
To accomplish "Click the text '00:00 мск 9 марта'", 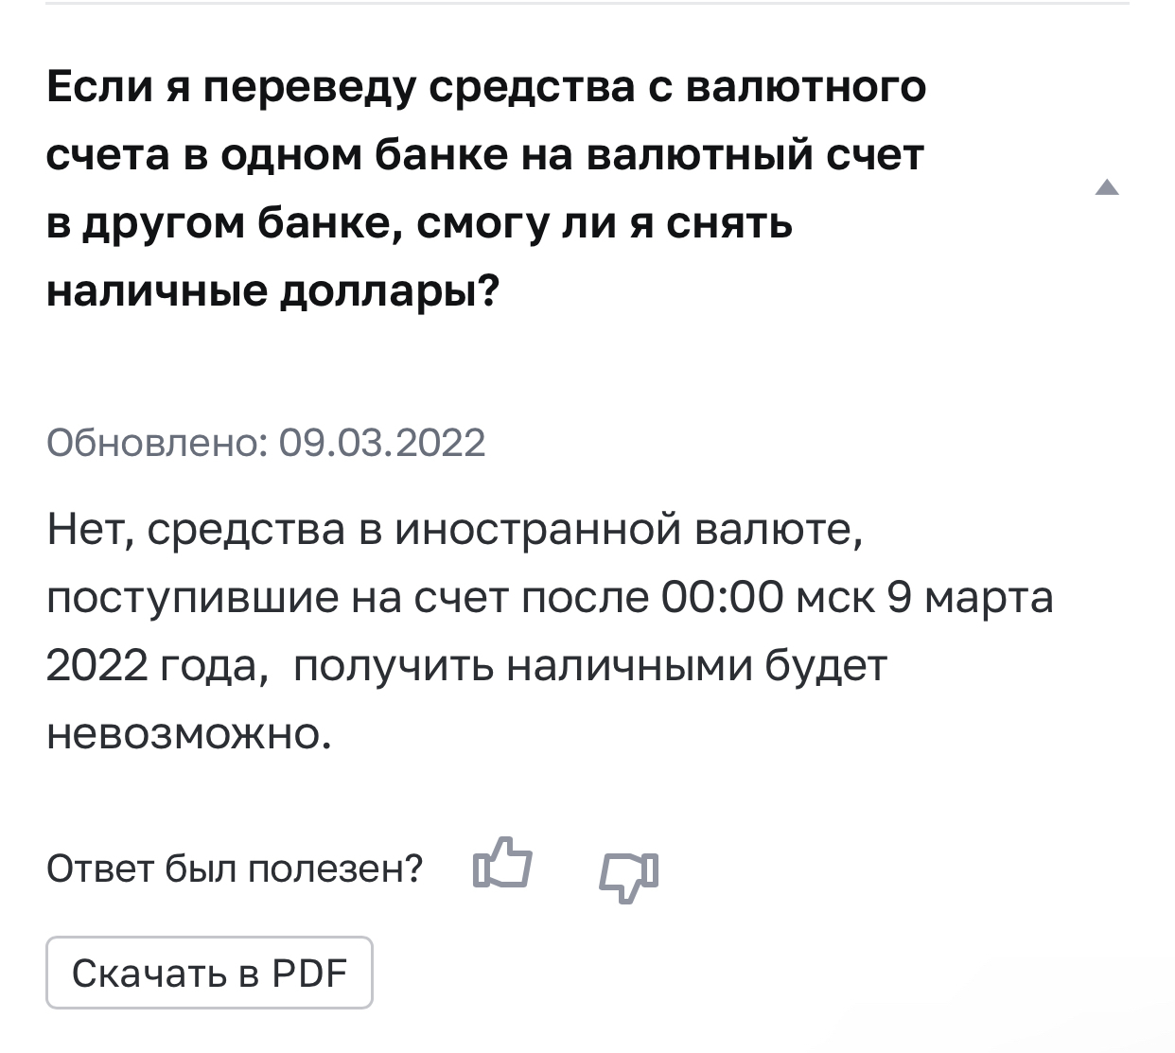I will pos(857,598).
